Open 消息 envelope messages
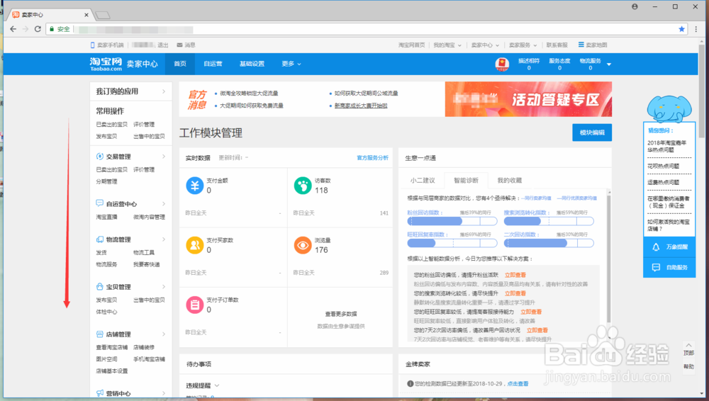The width and height of the screenshot is (709, 401). point(186,45)
